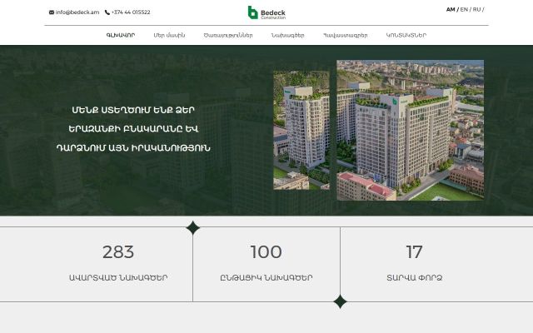Click the large right building complex photo

[411, 130]
